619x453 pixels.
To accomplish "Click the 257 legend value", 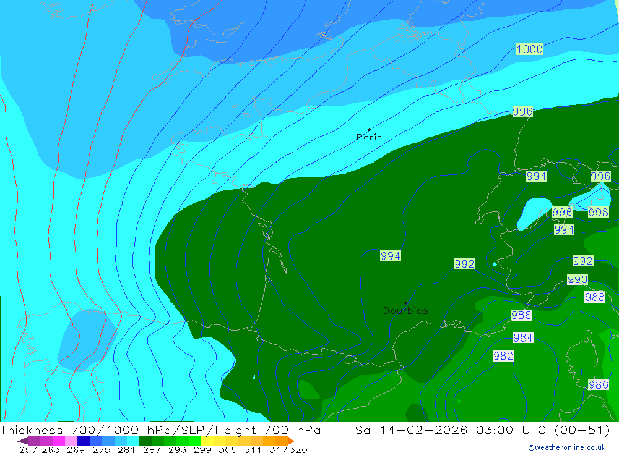I will pyautogui.click(x=28, y=450).
